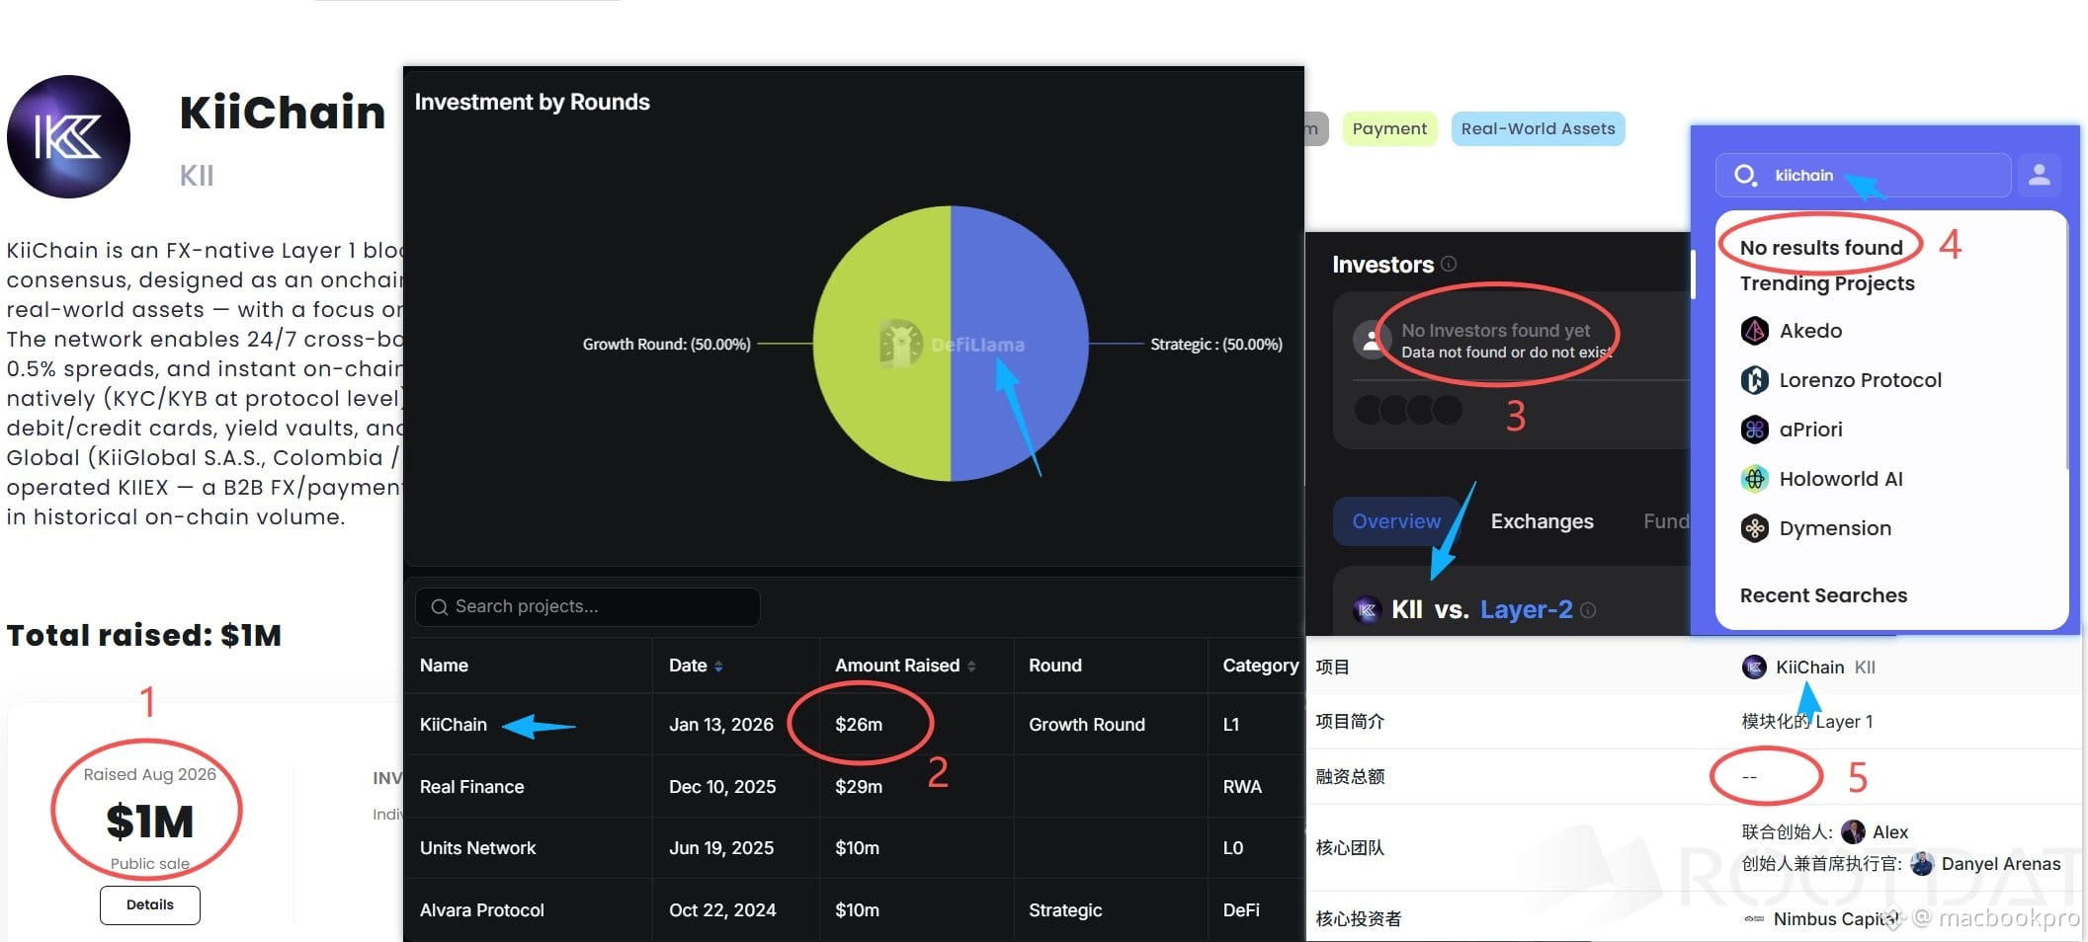Click the Dec 10, 2025 date cell

[722, 787]
